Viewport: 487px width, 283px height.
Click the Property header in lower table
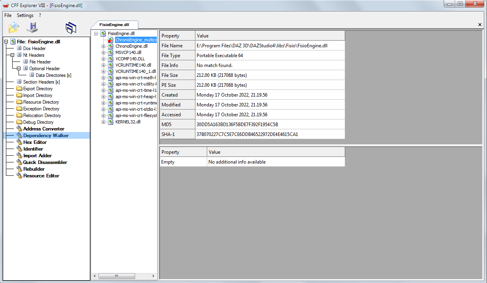coord(183,152)
